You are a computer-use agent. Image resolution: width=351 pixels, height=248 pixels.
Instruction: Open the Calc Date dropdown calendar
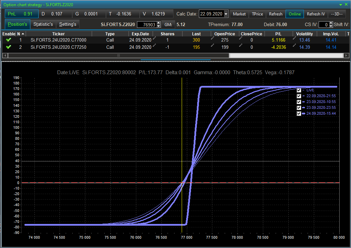coord(226,14)
